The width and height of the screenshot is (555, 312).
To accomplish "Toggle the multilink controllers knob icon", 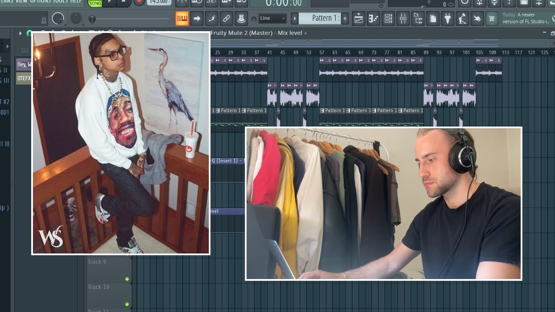I will pyautogui.click(x=241, y=19).
